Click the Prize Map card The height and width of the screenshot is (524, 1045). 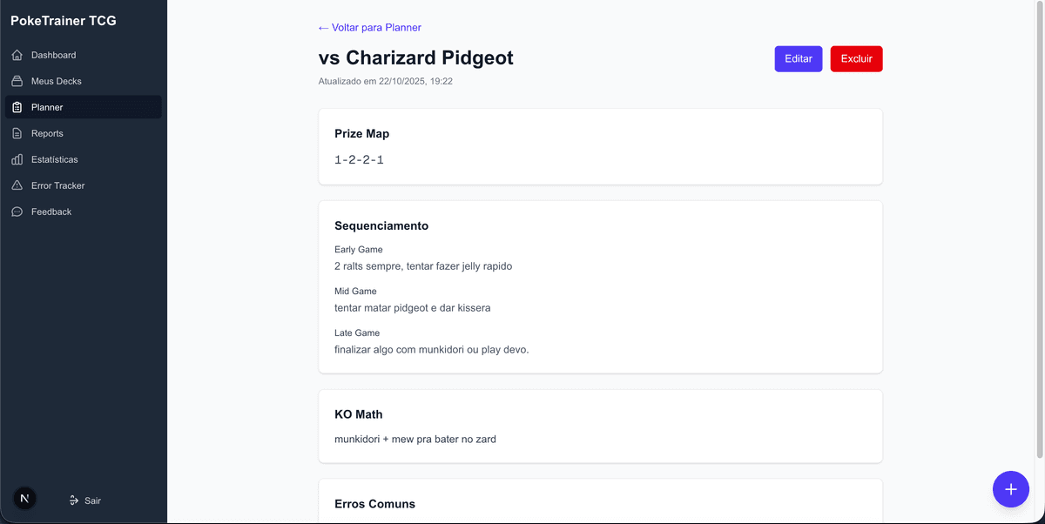click(x=600, y=146)
